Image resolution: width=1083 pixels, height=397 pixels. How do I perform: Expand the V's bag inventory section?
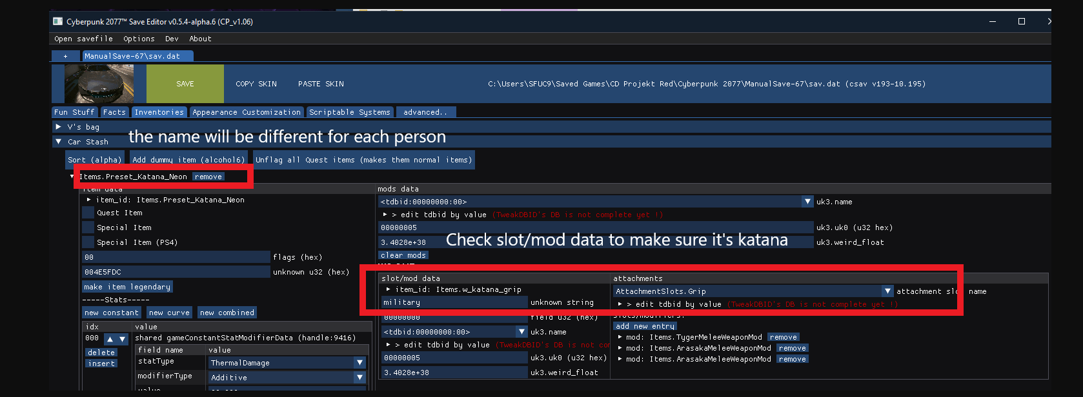59,127
